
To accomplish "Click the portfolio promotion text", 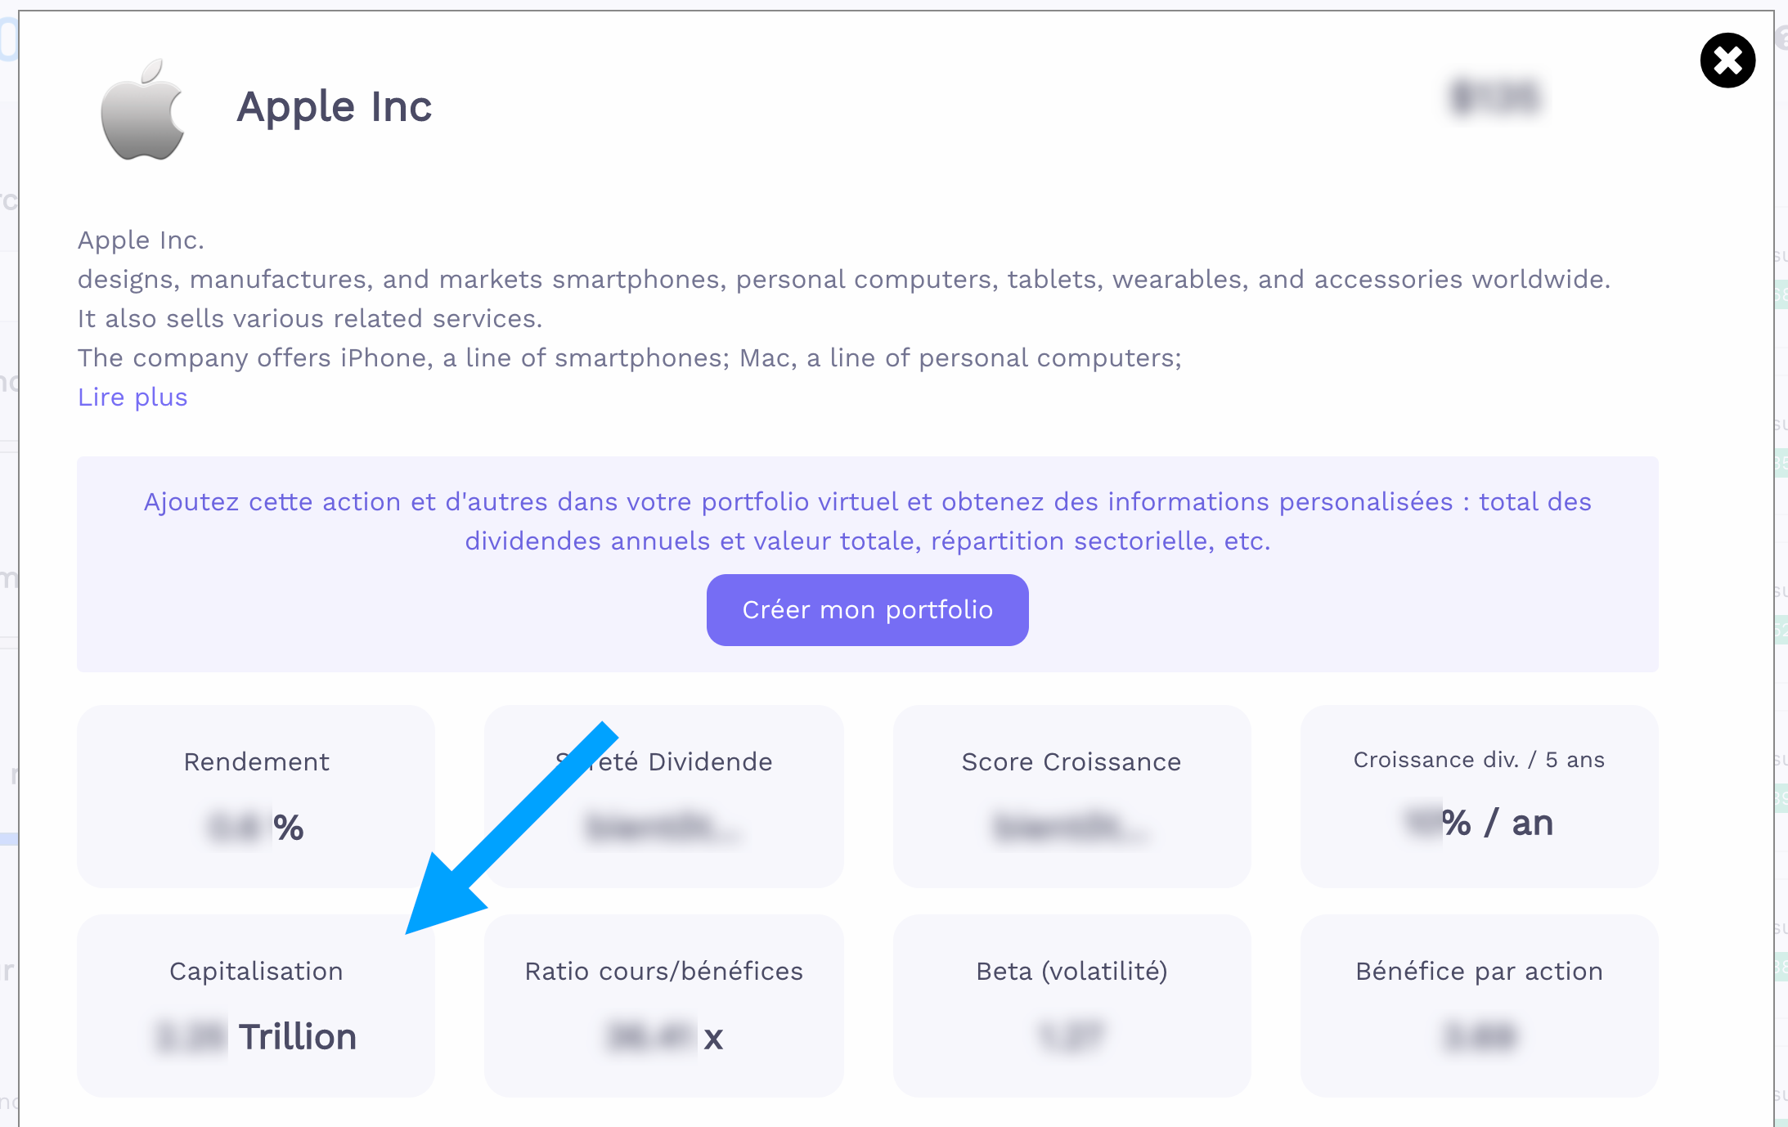I will [867, 521].
